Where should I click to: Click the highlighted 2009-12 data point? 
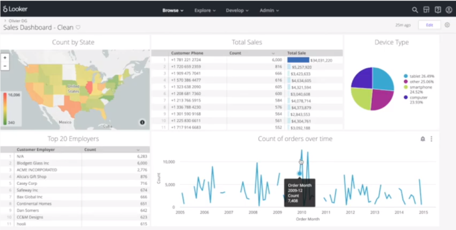click(299, 174)
